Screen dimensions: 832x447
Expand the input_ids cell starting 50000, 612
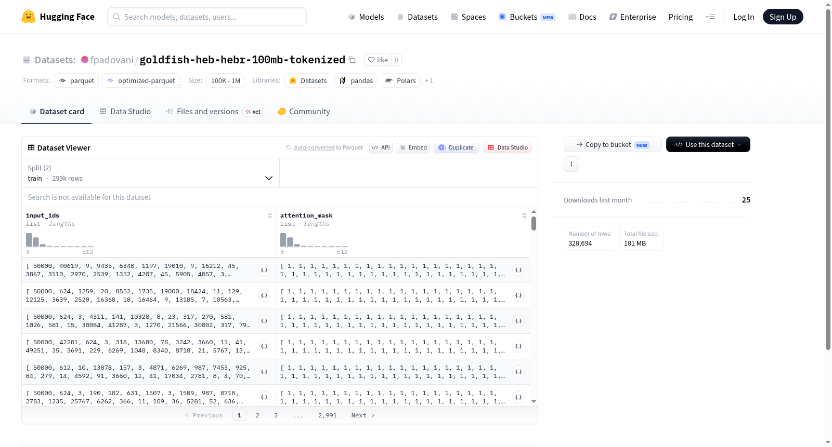[264, 372]
